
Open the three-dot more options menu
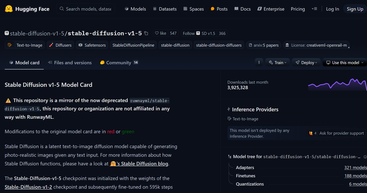[x=259, y=63]
